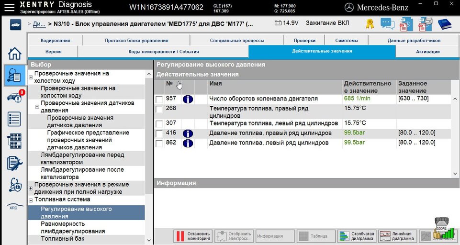This screenshot has height=245, width=460.
Task: Open the chat messages icon in the header
Action: coord(387,24)
